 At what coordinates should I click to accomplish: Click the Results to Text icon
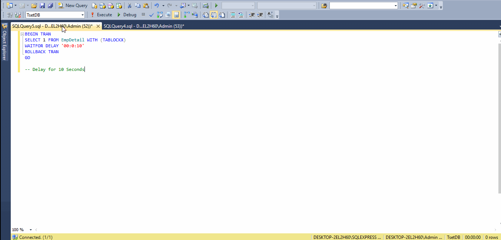(x=205, y=15)
